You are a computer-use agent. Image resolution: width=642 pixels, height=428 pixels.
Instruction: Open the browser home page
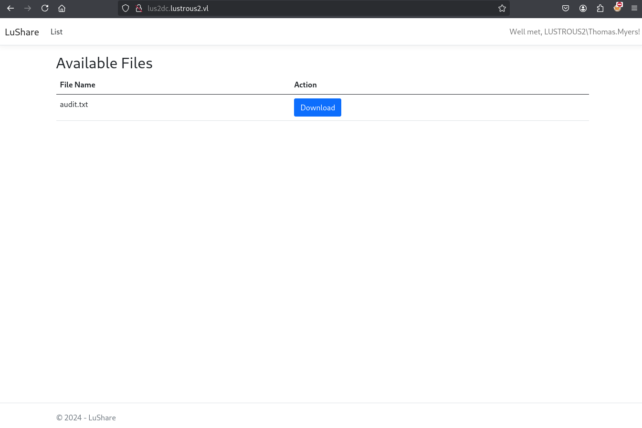pos(62,8)
